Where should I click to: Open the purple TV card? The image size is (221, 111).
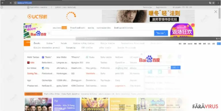(x=66, y=104)
